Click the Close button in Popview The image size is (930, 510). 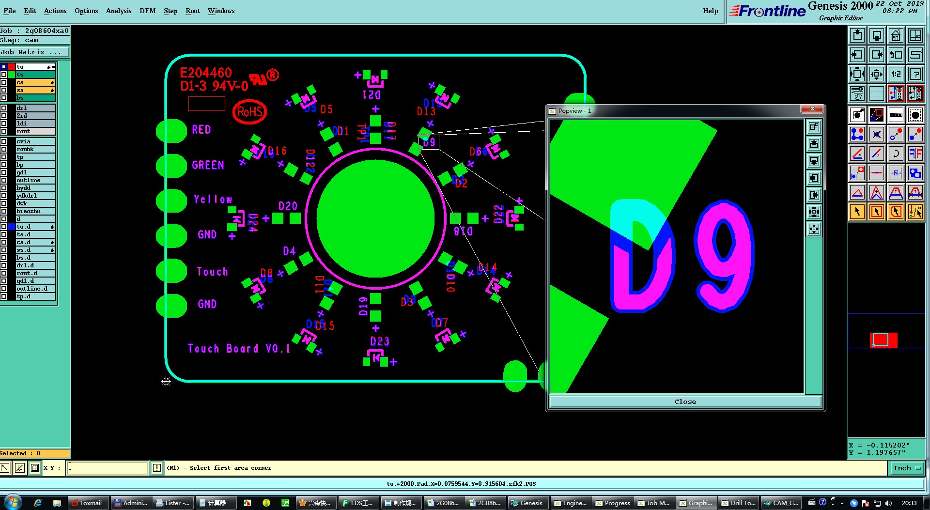685,402
